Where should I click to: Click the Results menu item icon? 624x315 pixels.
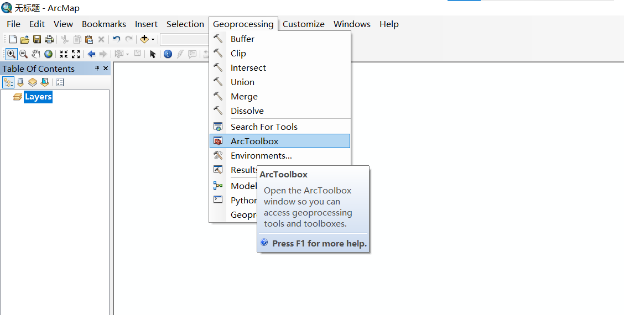218,170
